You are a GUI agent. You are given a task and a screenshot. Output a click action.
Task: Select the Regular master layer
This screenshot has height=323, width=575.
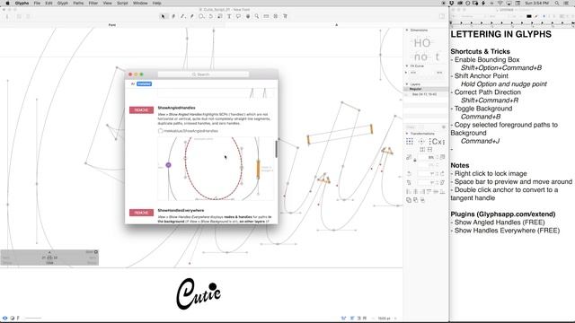tap(425, 89)
